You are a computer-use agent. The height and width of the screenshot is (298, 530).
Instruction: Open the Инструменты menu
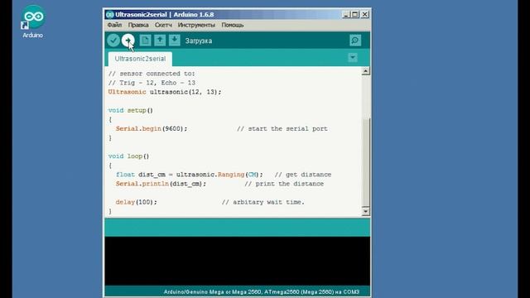(x=196, y=25)
